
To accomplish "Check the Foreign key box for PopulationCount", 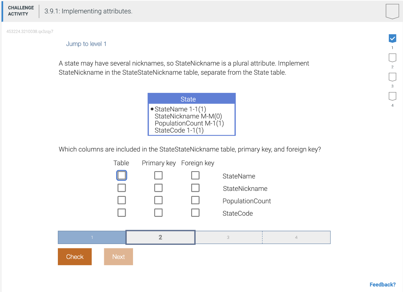I will (x=195, y=200).
